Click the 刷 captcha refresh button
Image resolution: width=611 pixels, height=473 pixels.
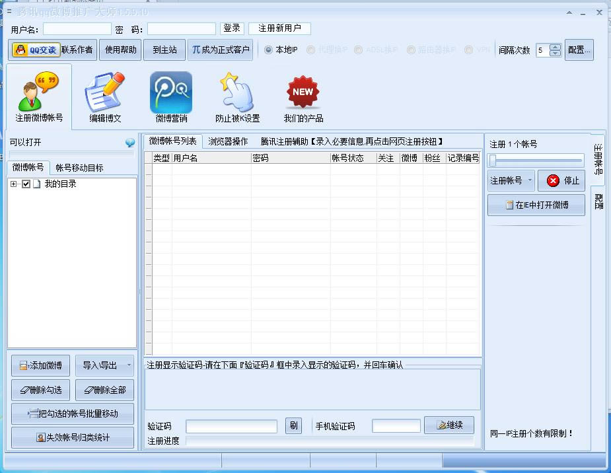(293, 425)
